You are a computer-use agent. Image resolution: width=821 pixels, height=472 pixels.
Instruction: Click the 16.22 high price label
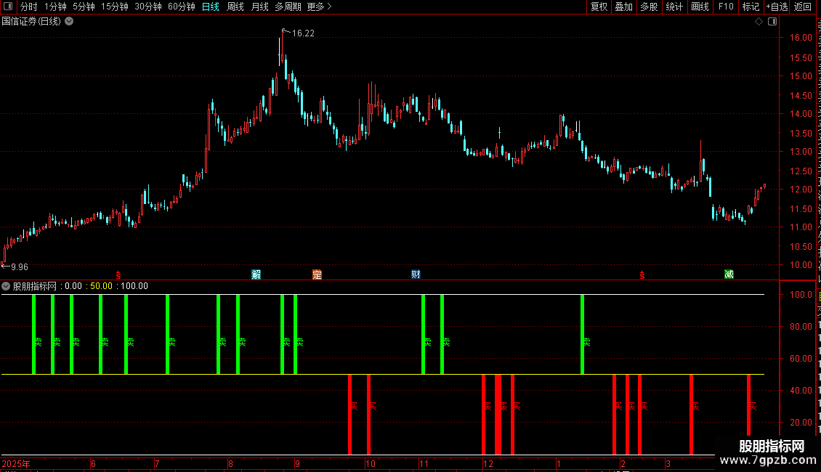[303, 33]
